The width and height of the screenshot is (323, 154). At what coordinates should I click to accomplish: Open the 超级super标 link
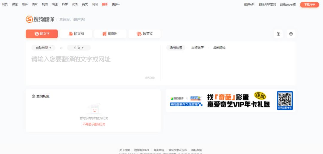click(x=288, y=4)
